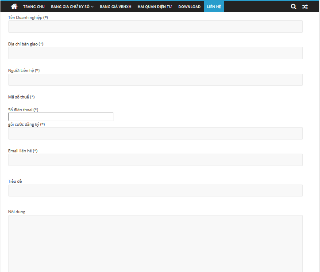Click the shuffle random post icon

tap(305, 7)
